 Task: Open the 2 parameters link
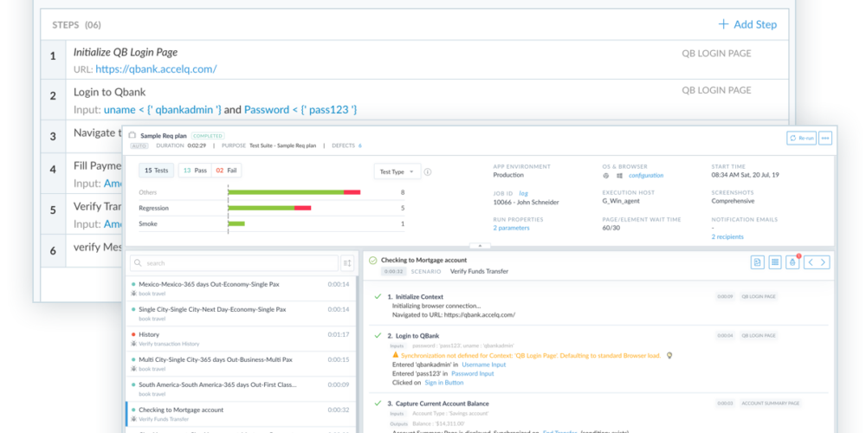pos(512,228)
